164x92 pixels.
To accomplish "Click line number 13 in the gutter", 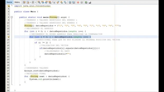I will pyautogui.click(x=8, y=31).
